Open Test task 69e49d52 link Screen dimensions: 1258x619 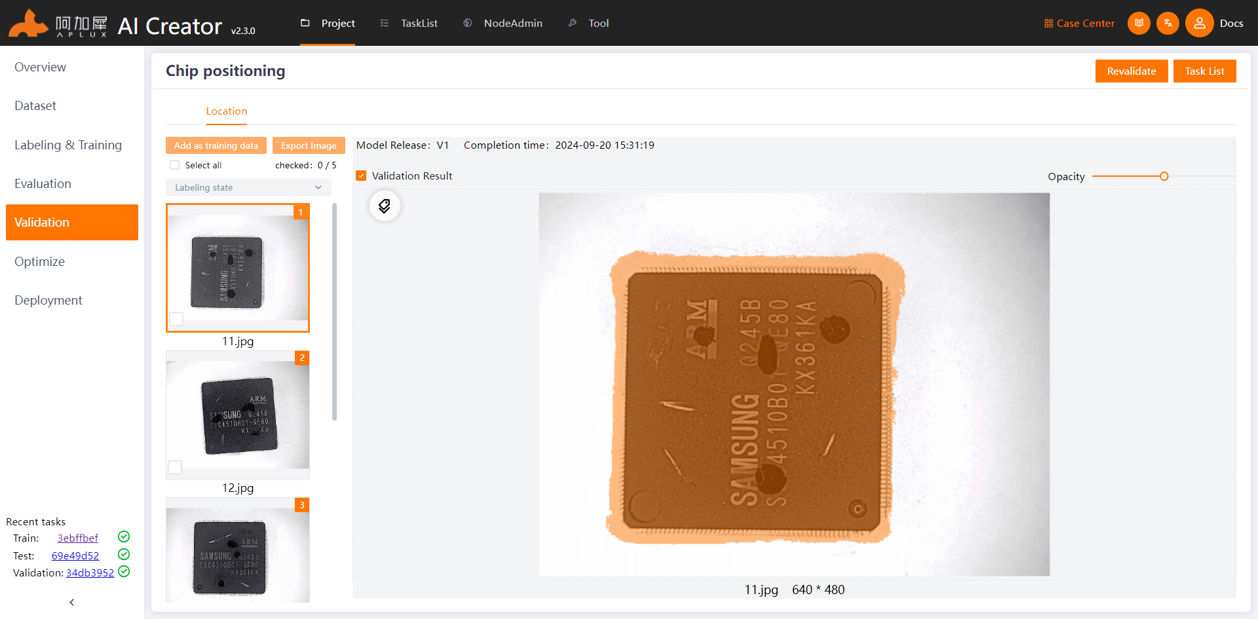pos(75,555)
